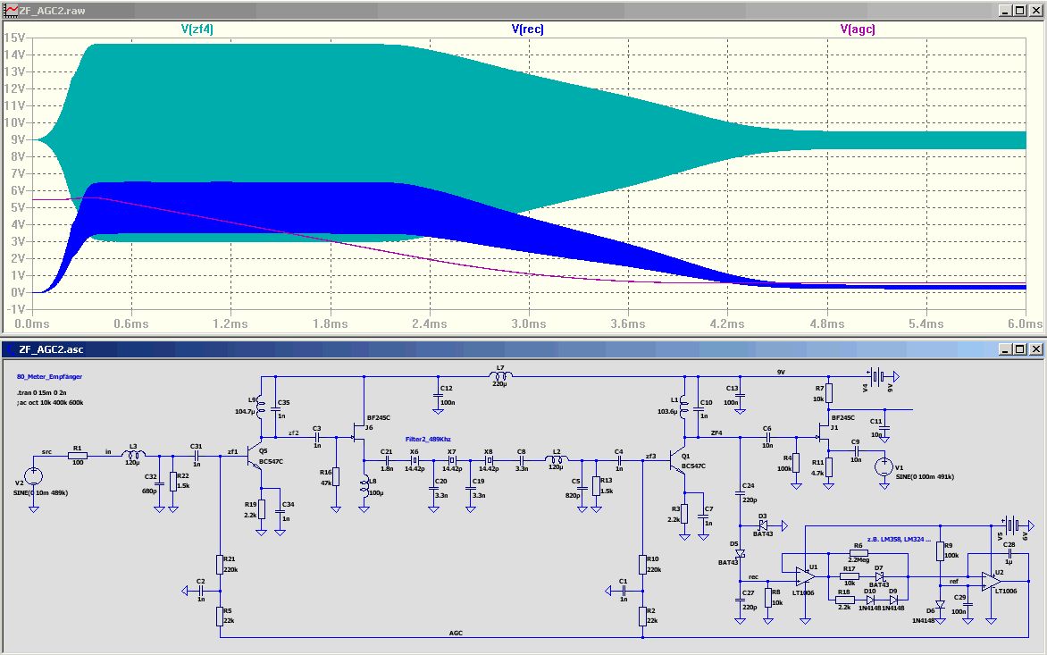
Task: Close the ZF_AGC2.asc schematic window
Action: 1034,348
